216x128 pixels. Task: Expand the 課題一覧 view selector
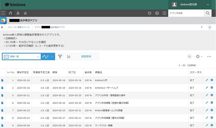coord(22,57)
